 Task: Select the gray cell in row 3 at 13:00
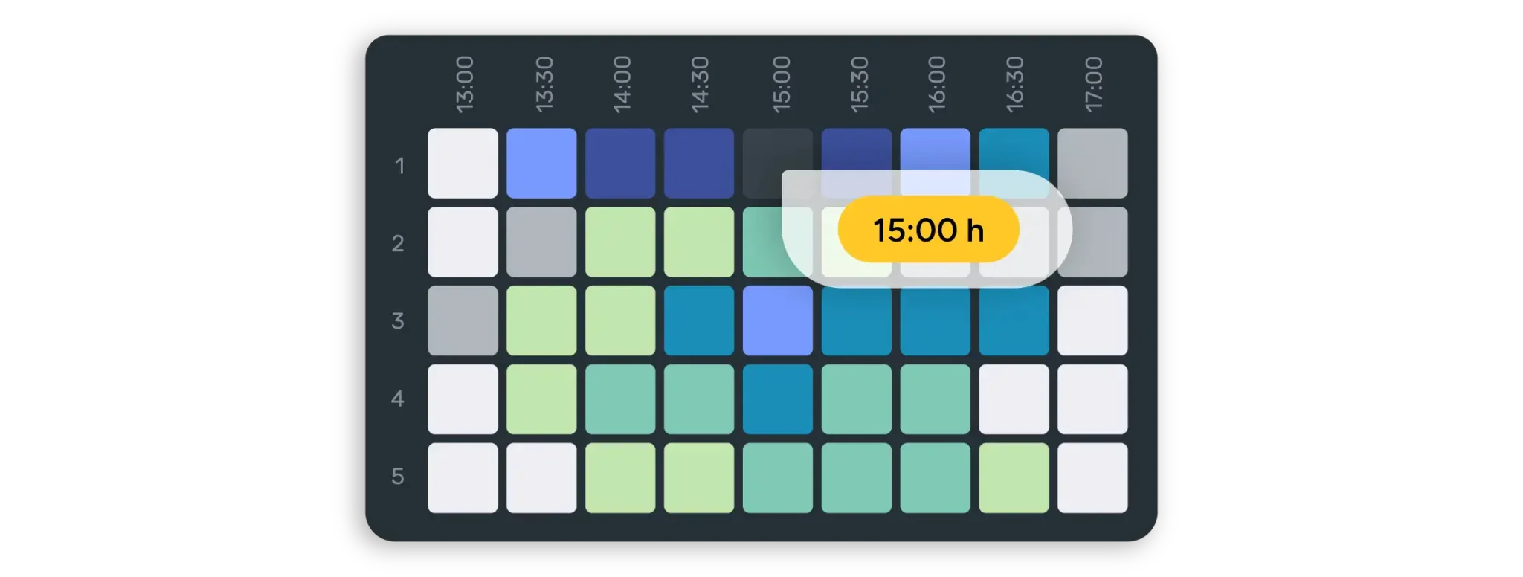[x=463, y=320]
